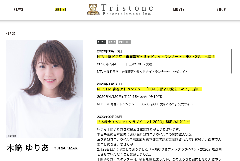Open the NHK FM 青春アドベンチャー 公式サイト link
The image size is (240, 161).
(x=145, y=104)
